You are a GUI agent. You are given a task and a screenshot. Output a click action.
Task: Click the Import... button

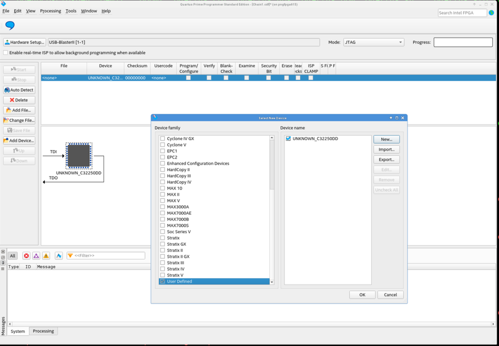coord(386,150)
